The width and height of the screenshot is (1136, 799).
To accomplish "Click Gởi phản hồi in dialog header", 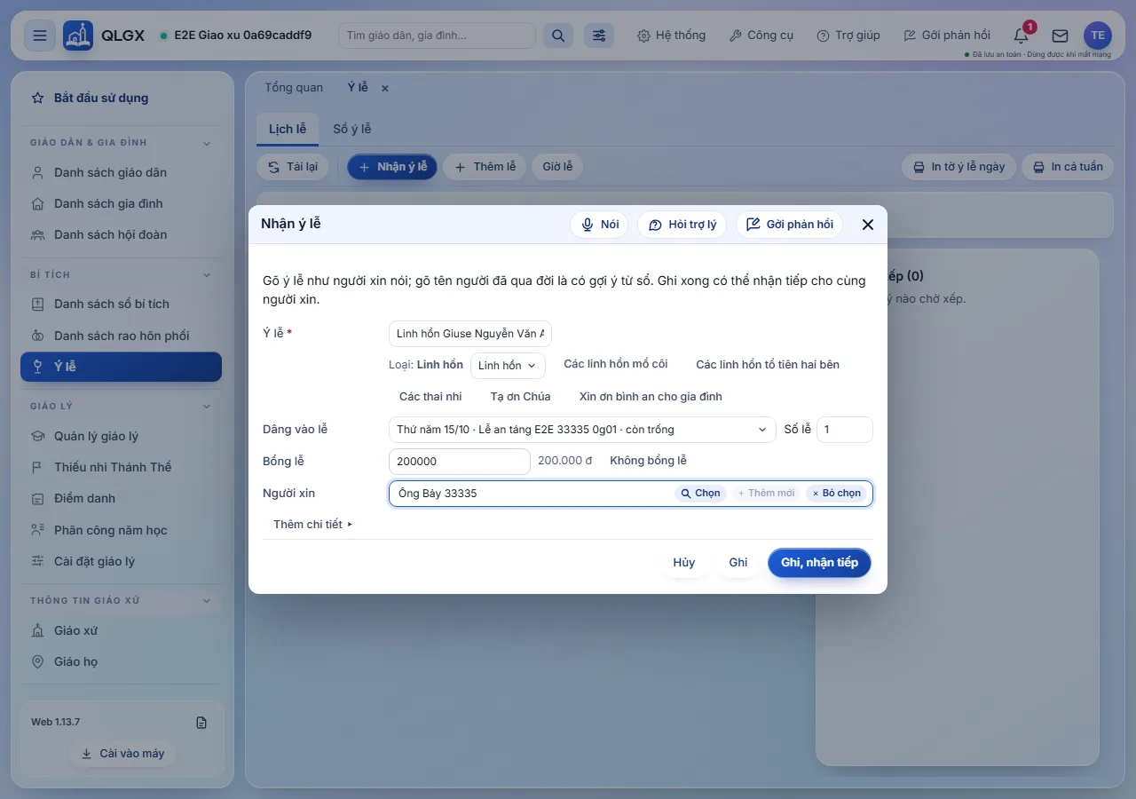I will tap(789, 225).
